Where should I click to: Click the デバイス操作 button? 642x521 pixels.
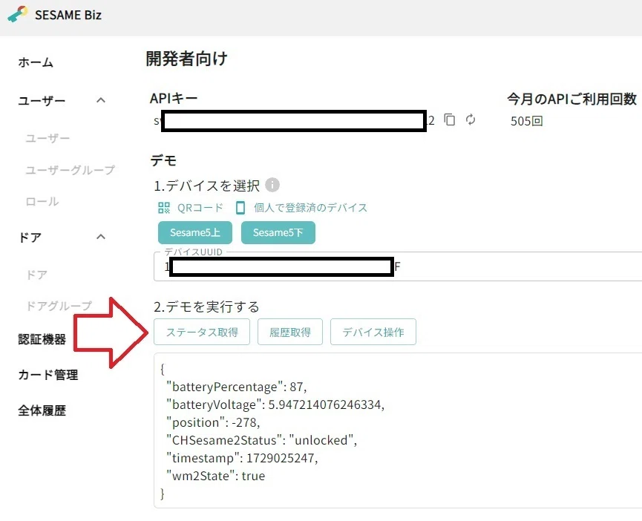(x=373, y=332)
